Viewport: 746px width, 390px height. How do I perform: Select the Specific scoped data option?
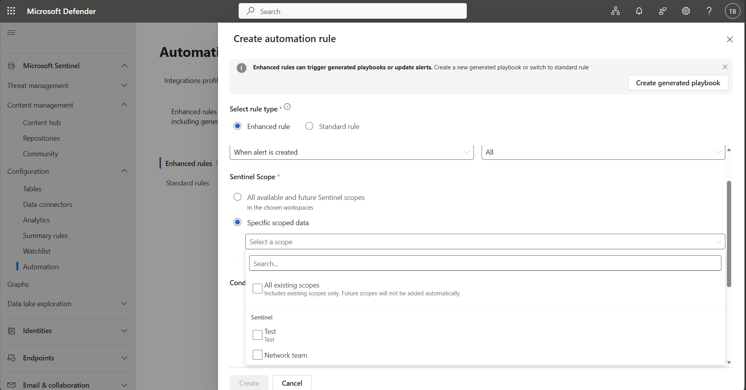tap(237, 222)
